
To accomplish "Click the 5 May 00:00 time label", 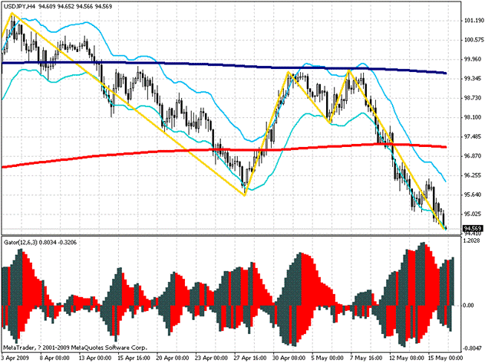I will tap(328, 358).
